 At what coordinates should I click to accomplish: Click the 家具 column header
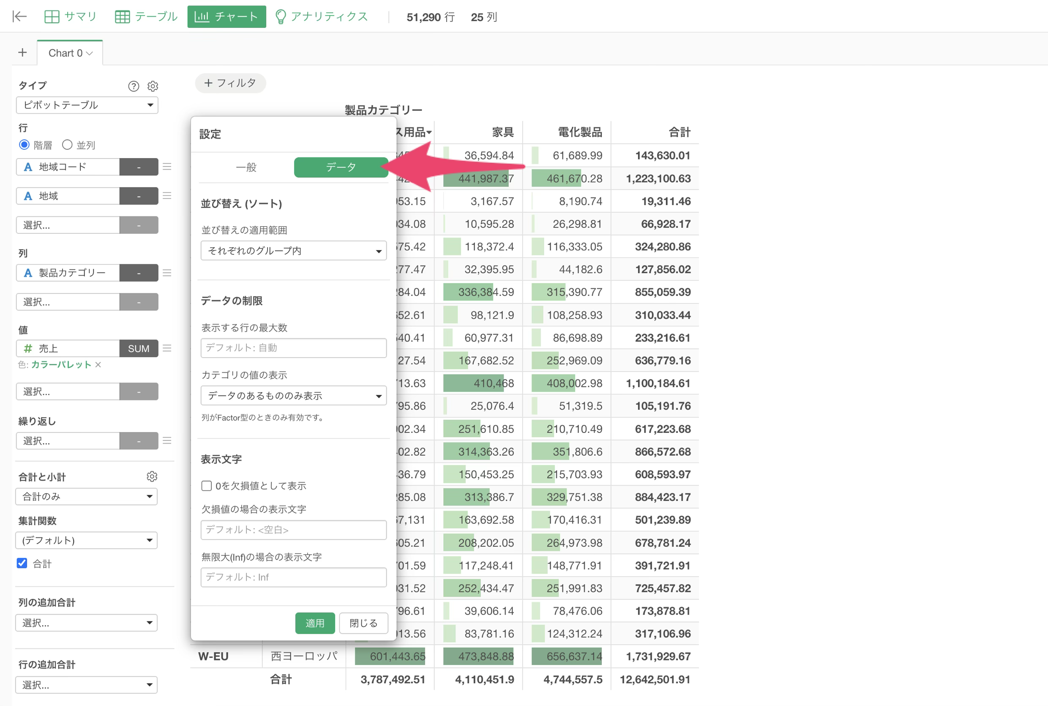(x=502, y=132)
